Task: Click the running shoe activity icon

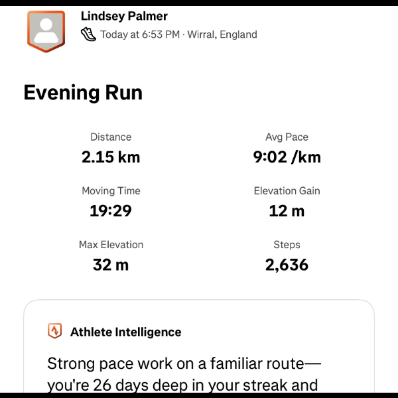Action: click(x=88, y=34)
